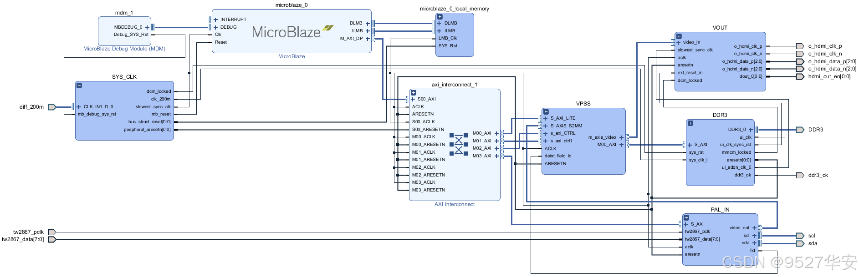Expand MBDEBUG_0 interface on mdm_1
This screenshot has height=277, width=859.
[x=147, y=27]
